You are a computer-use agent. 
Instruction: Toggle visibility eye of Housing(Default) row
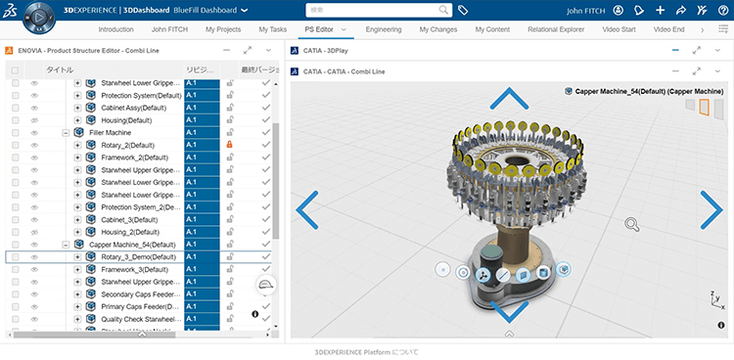[x=34, y=120]
